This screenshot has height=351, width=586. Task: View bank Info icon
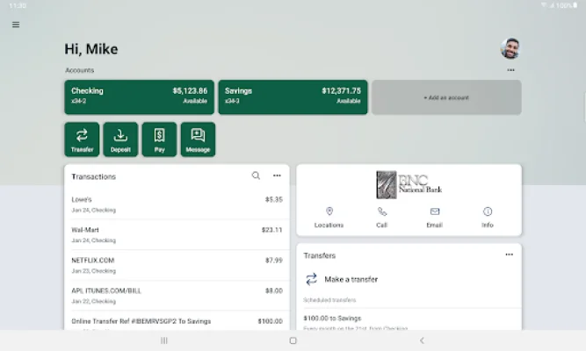coord(488,218)
